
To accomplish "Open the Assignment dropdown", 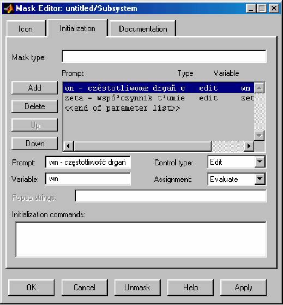I will pyautogui.click(x=260, y=179).
